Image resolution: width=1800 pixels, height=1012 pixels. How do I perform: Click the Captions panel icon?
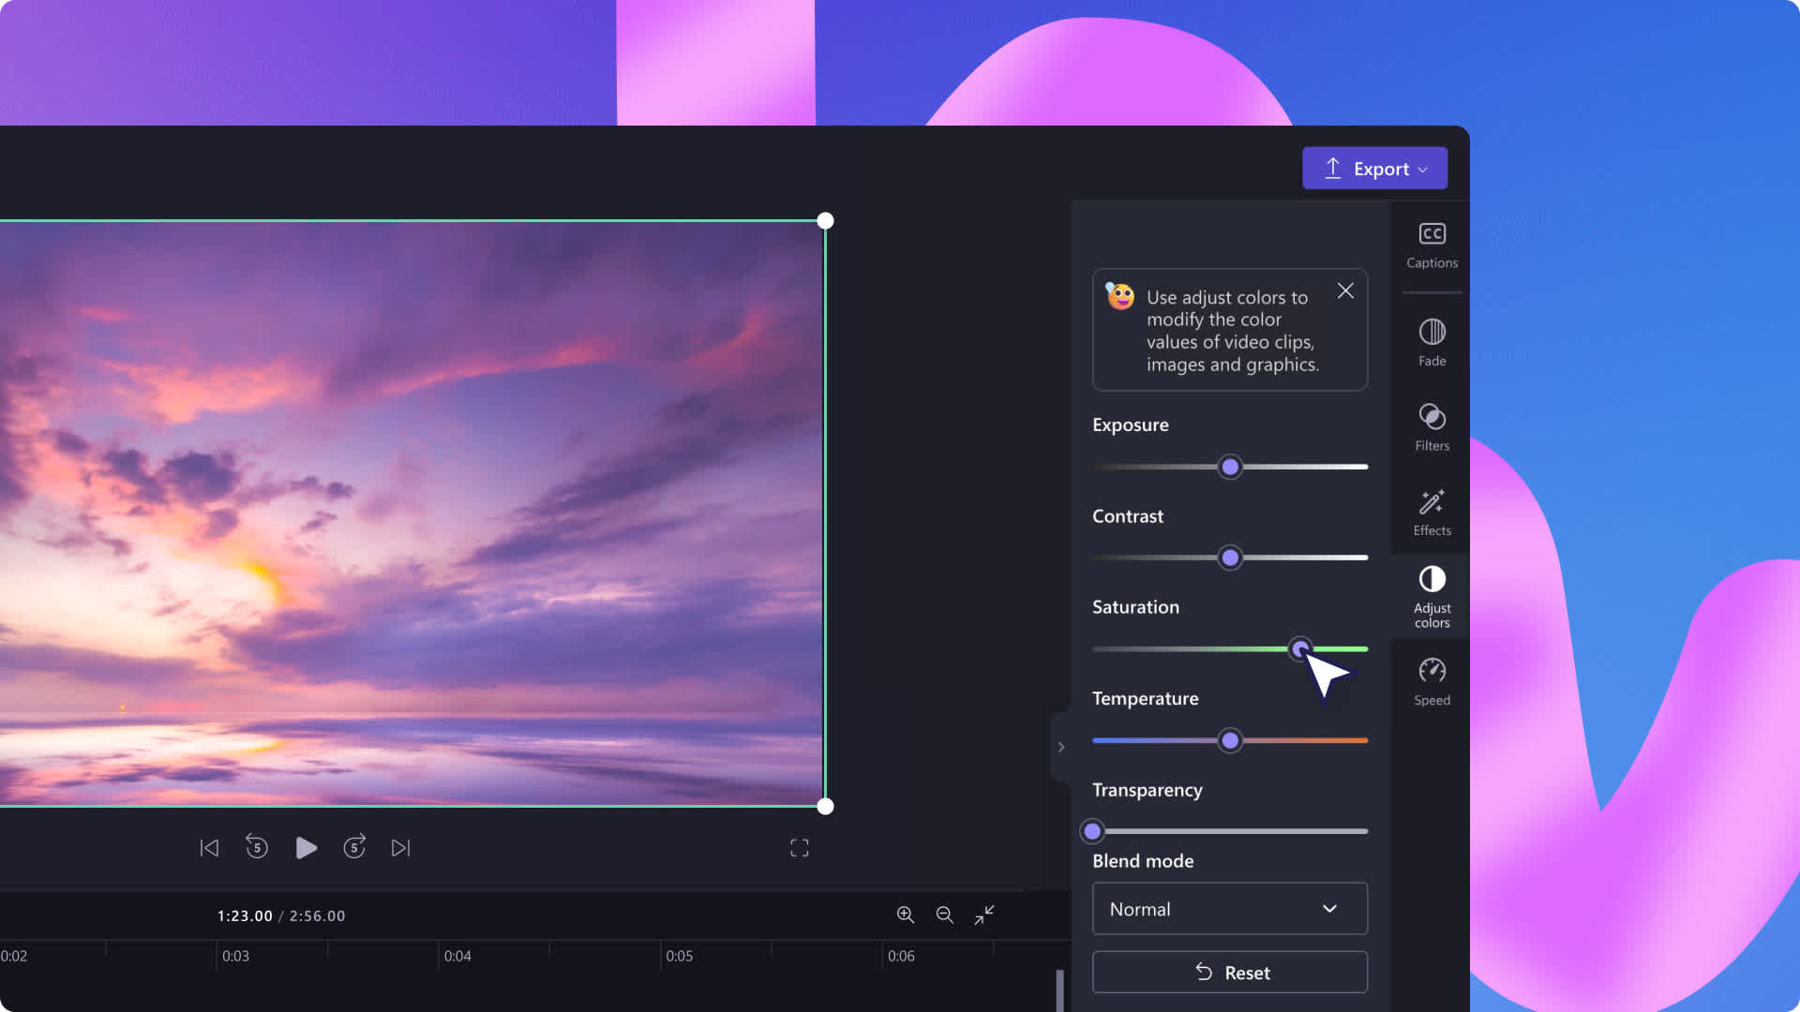(1432, 244)
